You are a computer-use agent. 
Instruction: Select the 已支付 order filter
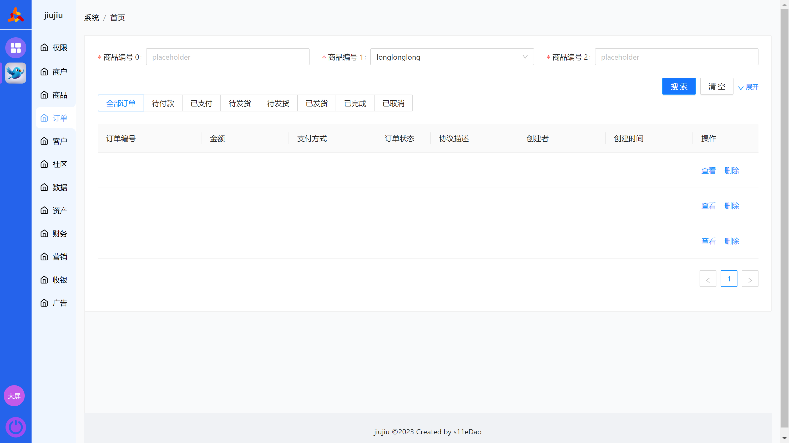201,103
